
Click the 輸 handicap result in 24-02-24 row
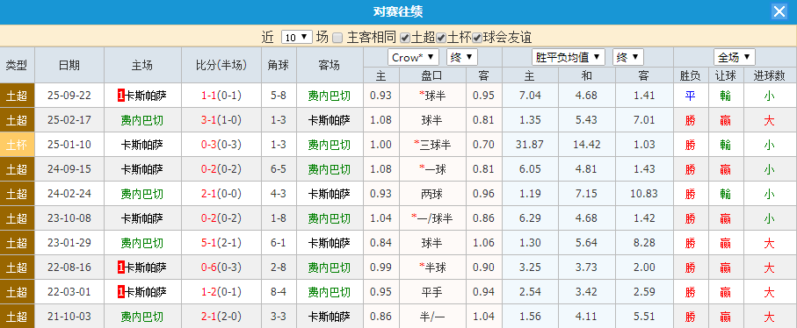(x=726, y=194)
